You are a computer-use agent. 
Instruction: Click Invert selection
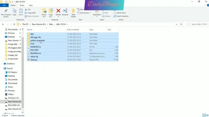[121, 16]
